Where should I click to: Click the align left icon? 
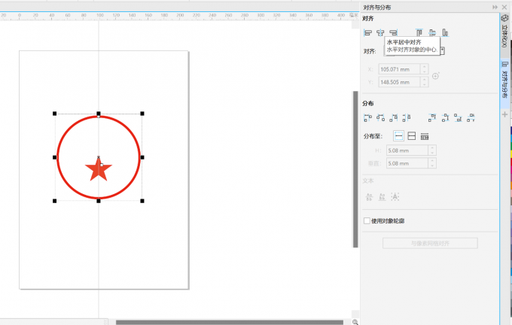tap(368, 32)
